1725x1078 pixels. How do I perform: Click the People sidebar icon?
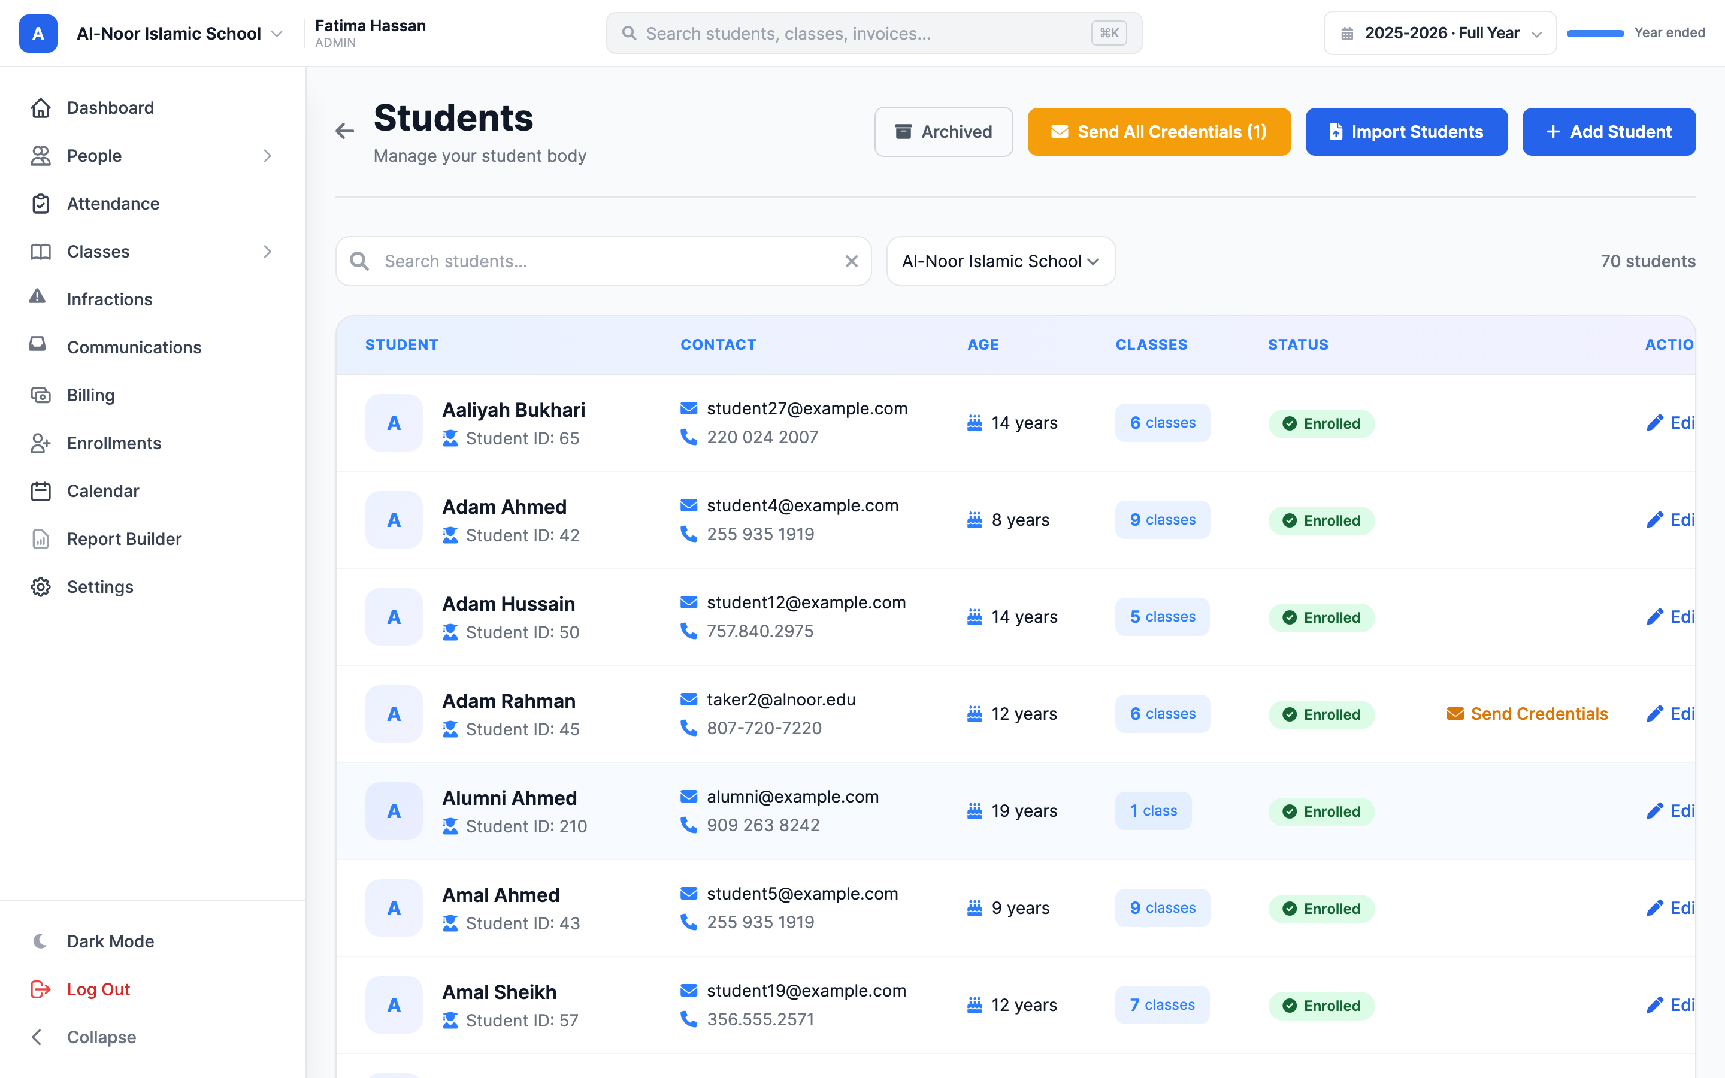pos(41,156)
